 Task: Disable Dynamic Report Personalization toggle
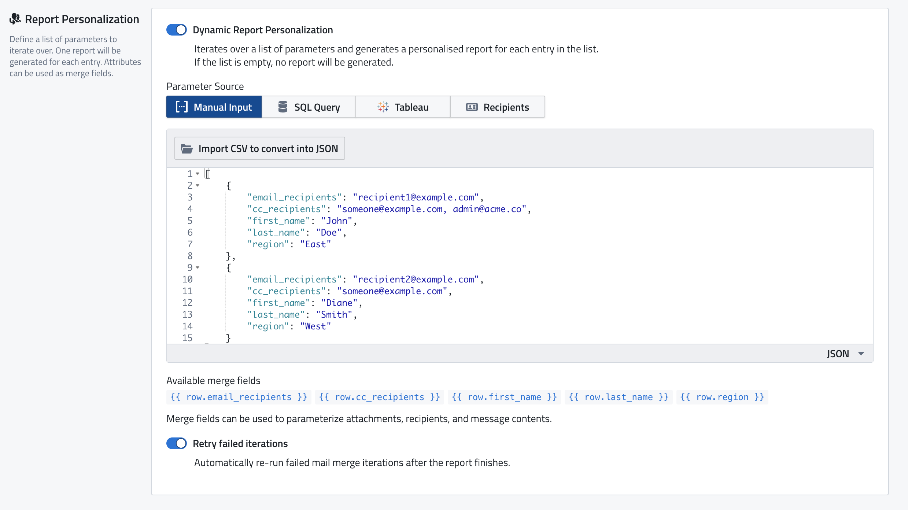tap(177, 30)
